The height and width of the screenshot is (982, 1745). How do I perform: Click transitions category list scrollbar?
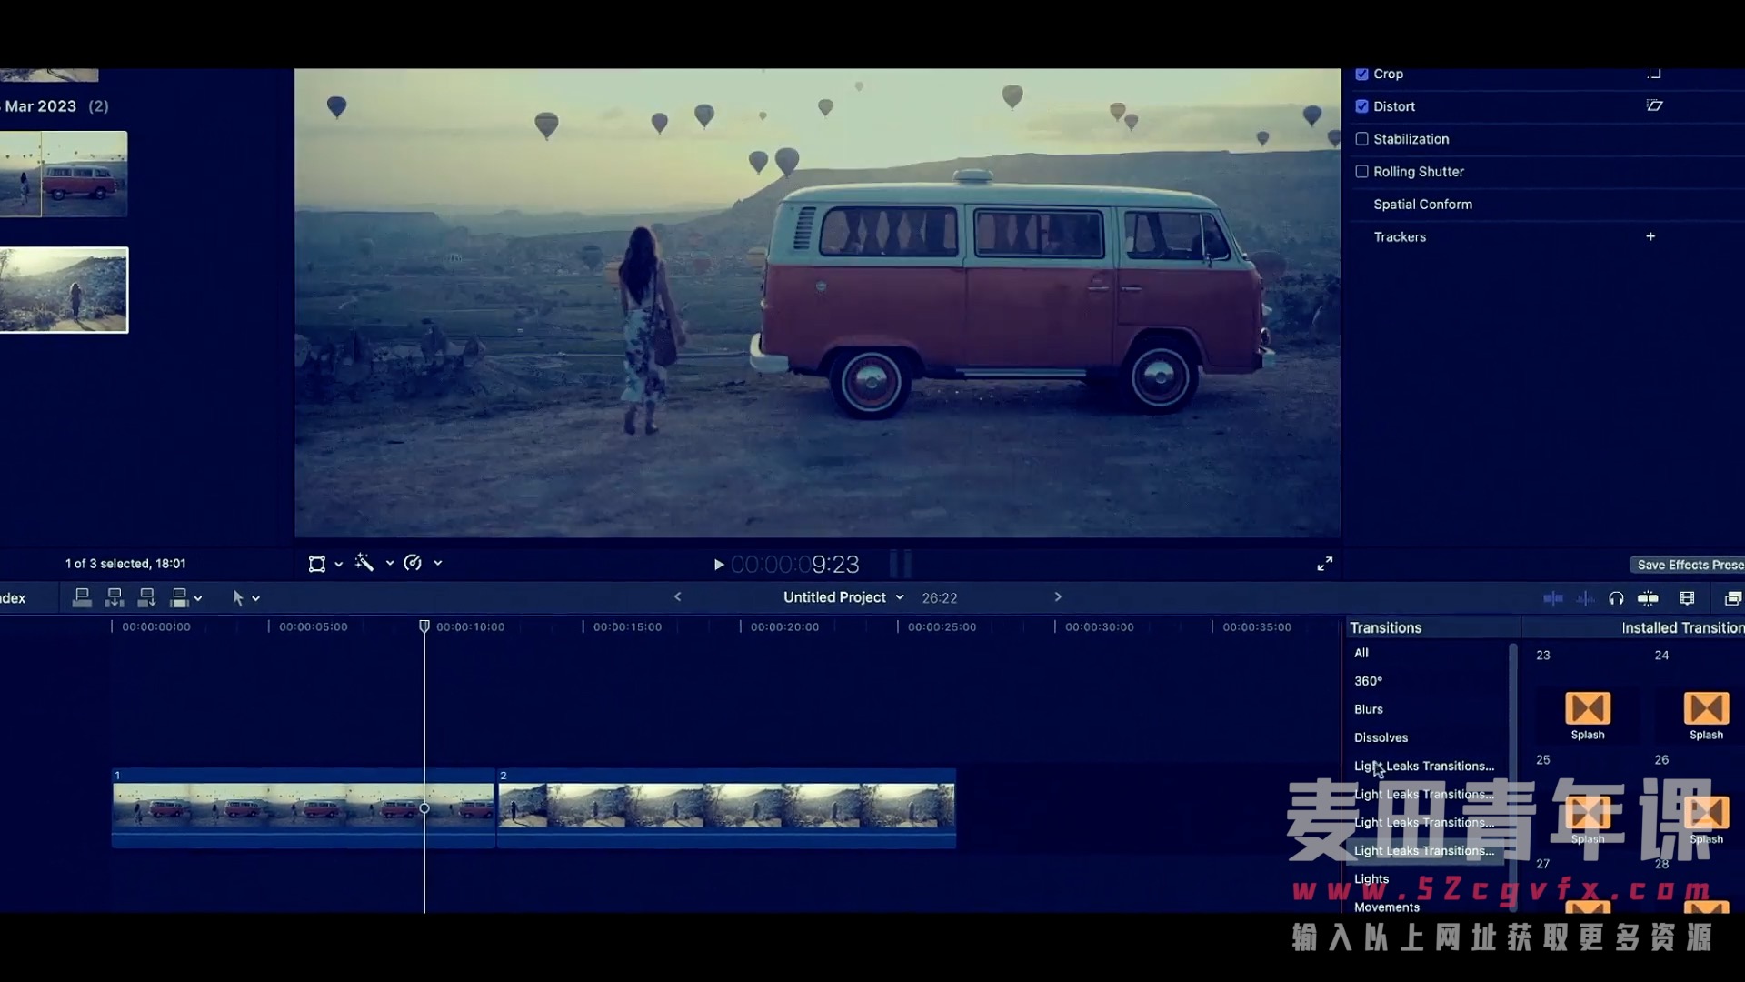(1512, 777)
